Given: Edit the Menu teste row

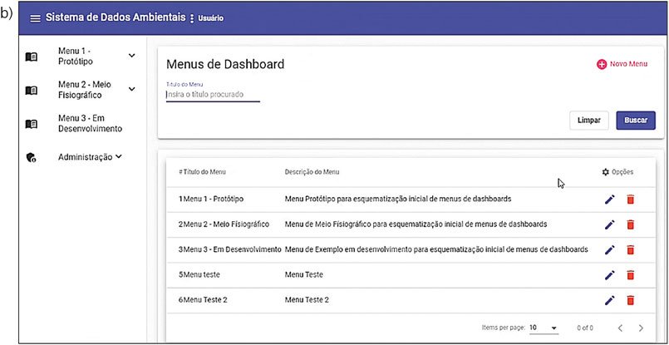Looking at the screenshot, I should [x=609, y=275].
